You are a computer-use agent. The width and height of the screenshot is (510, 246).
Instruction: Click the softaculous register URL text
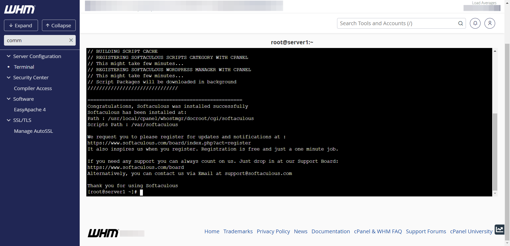point(169,143)
